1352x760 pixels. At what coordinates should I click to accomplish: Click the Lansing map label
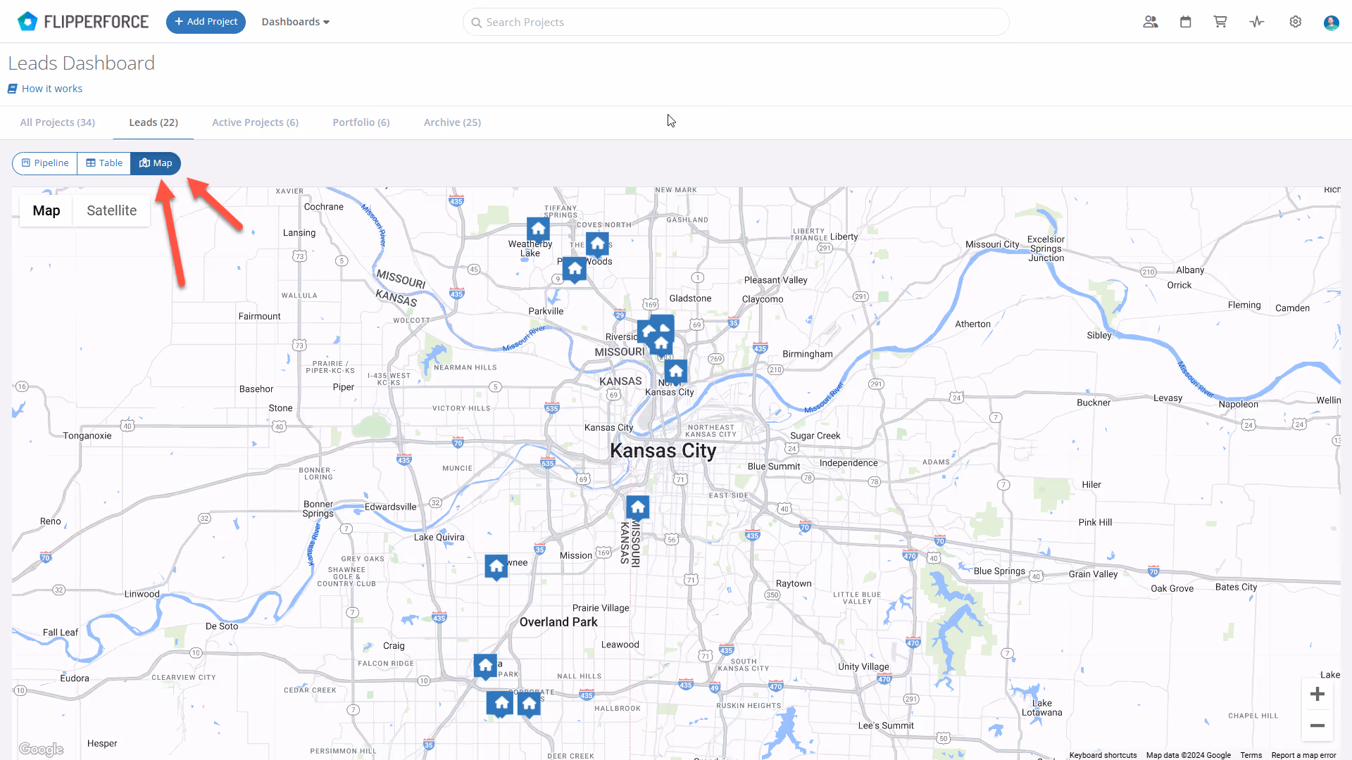point(299,233)
